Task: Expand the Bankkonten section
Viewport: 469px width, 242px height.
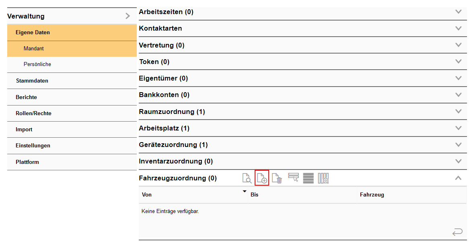Action: click(458, 95)
